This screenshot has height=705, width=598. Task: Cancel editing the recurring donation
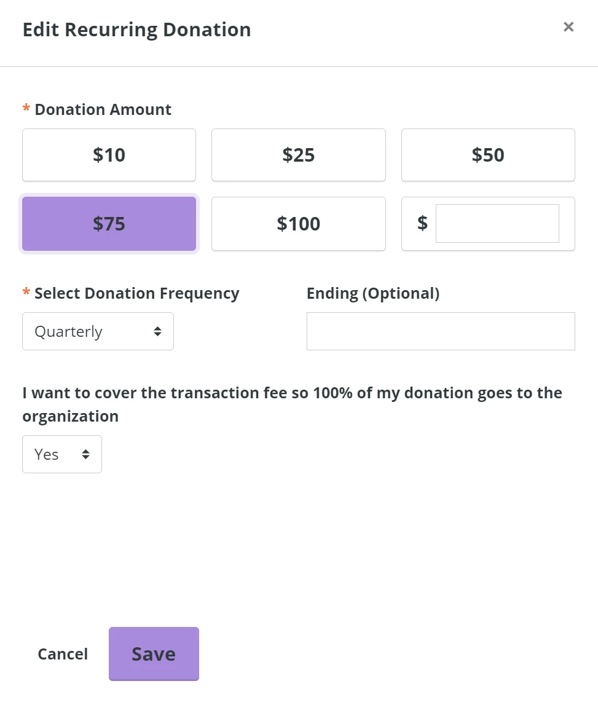(x=63, y=653)
